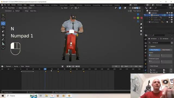This screenshot has height=98, width=174.
Task: Switch perspective/orthographic grid icon
Action: pyautogui.click(x=141, y=34)
